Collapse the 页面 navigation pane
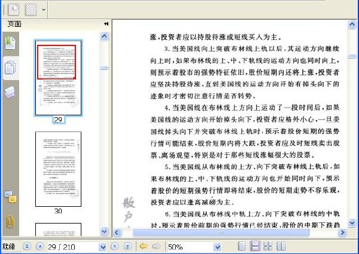Viewport: 359px width, 254px height. click(x=106, y=24)
